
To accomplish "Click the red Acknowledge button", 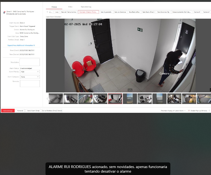I will (8, 111).
